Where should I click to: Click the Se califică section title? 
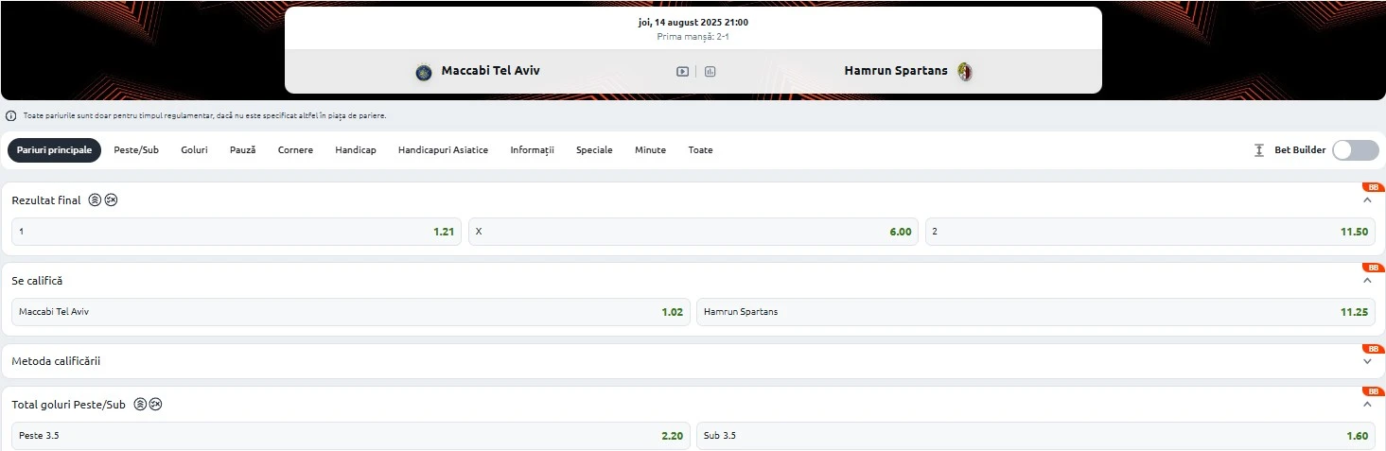(x=37, y=281)
